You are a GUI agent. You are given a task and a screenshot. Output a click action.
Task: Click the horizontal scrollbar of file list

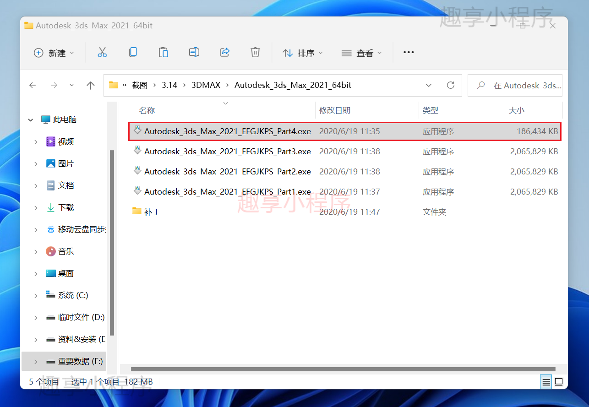pyautogui.click(x=343, y=369)
